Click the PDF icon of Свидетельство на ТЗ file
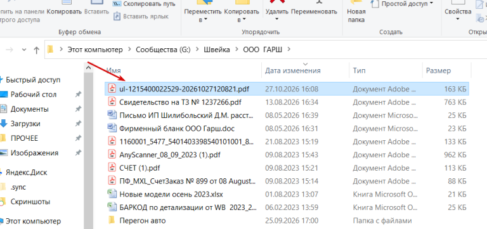 pos(112,102)
